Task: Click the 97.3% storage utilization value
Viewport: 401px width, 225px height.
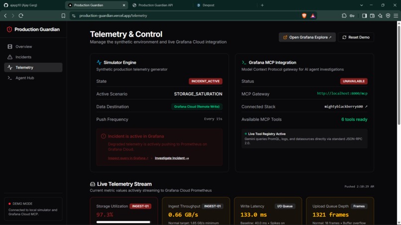Action: point(104,215)
